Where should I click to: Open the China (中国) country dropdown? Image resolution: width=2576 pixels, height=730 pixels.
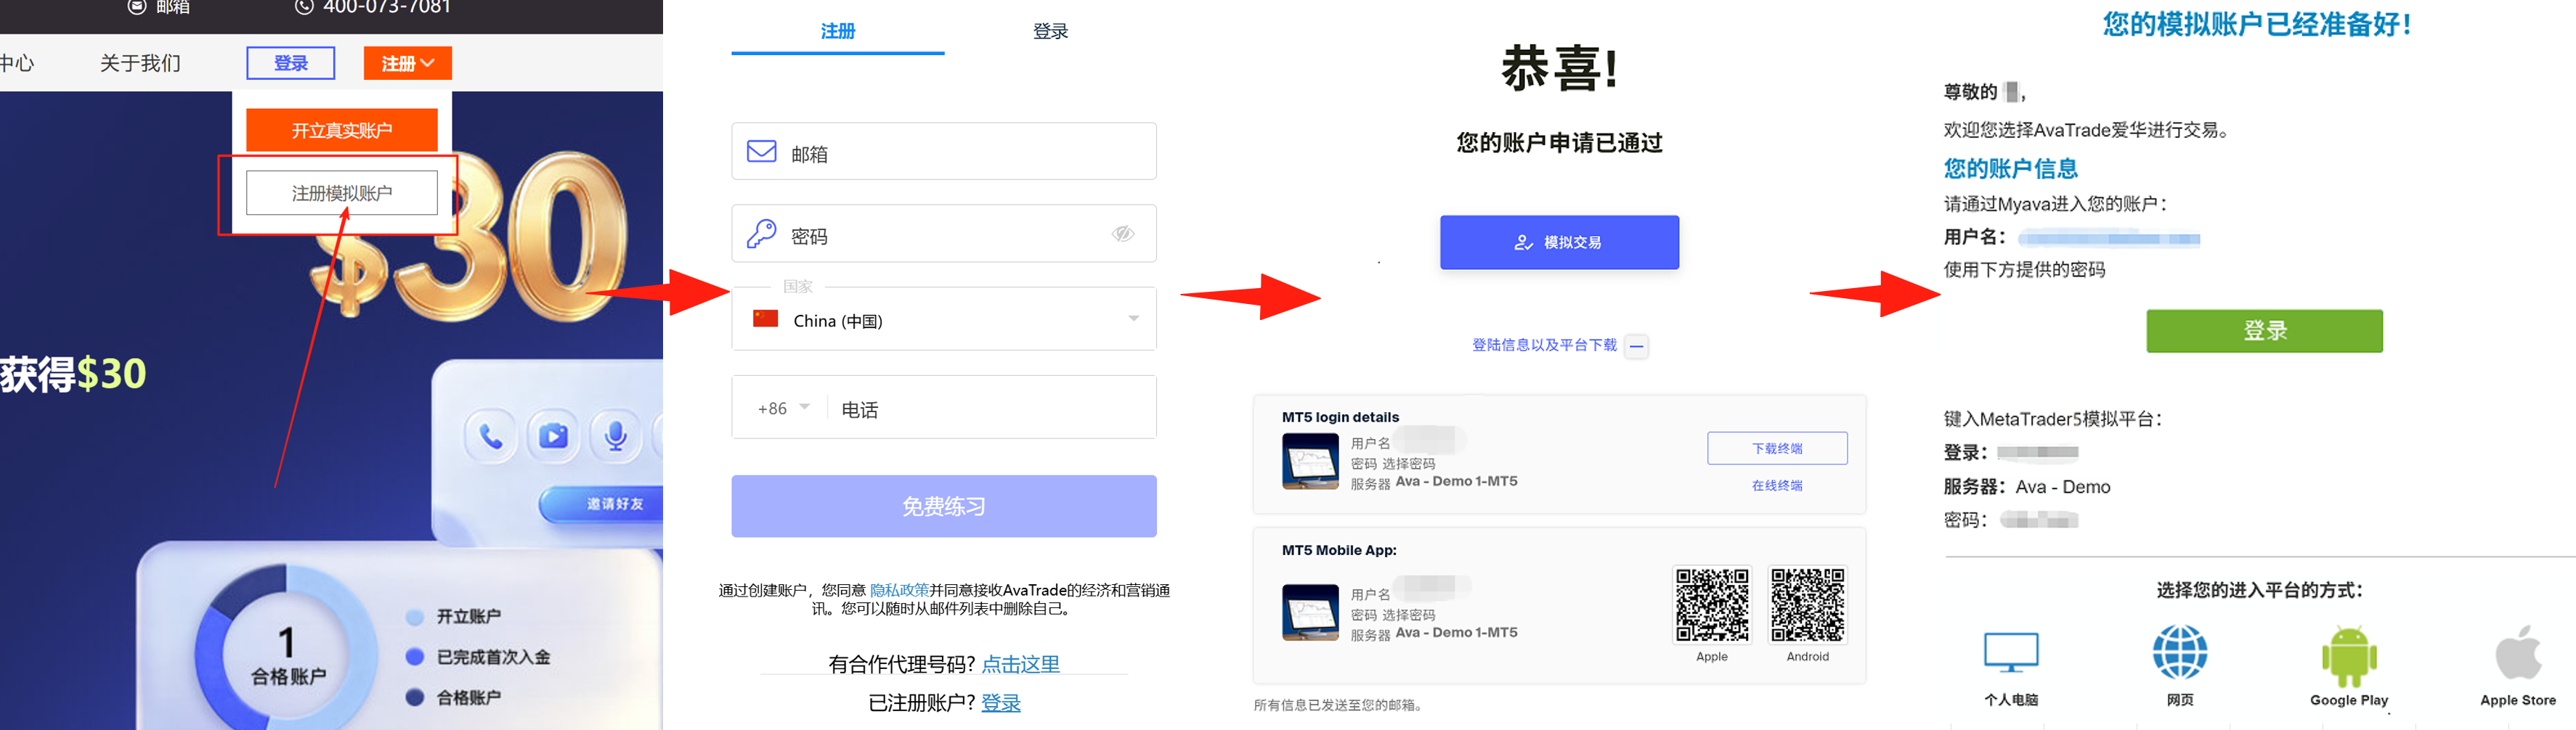coord(944,319)
